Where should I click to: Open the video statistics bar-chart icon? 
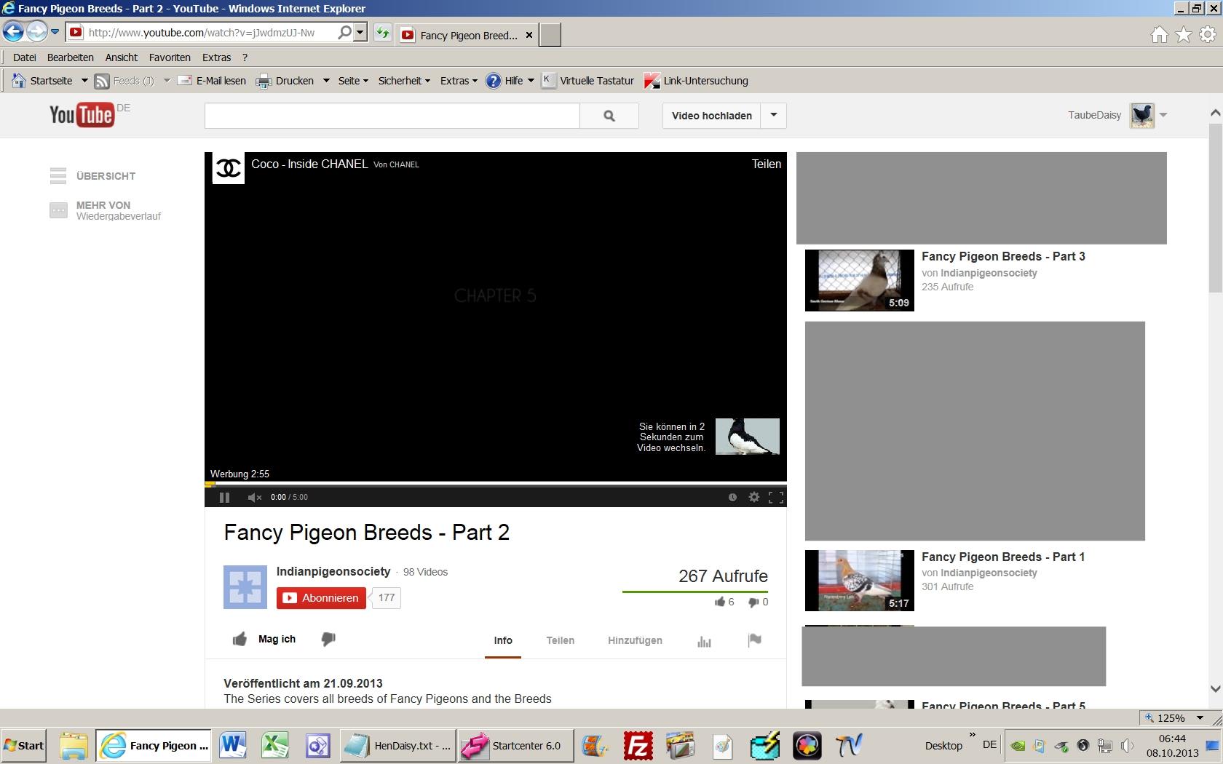point(704,641)
